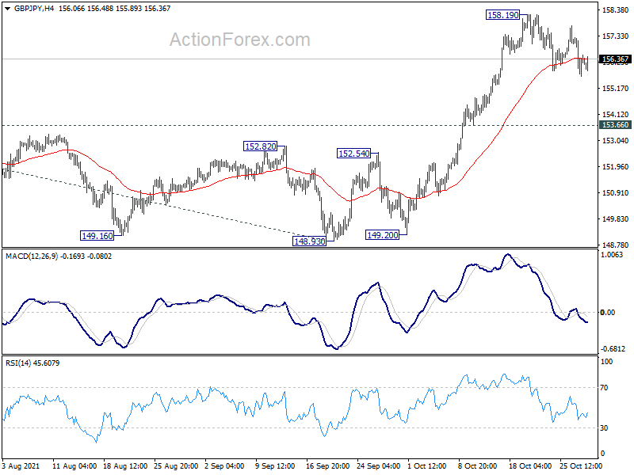Screen dimensions: 634x475
Task: Click the 25 Oct 12:00 time label
Action: (581, 466)
